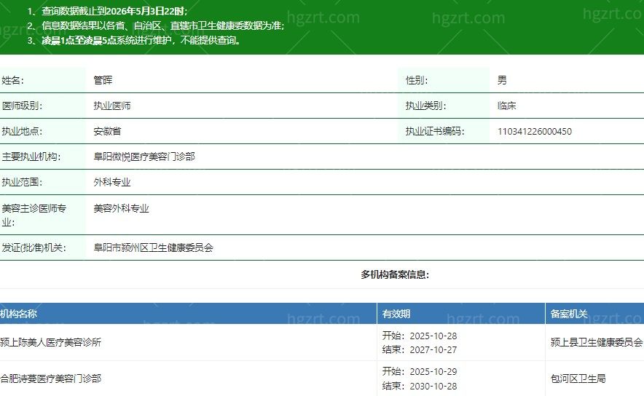644x396 pixels.
Task: Click the 美容外科专业 value
Action: [x=121, y=208]
